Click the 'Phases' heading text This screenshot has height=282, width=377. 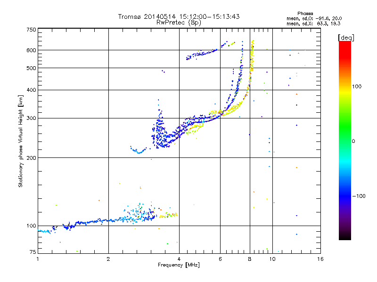305,14
